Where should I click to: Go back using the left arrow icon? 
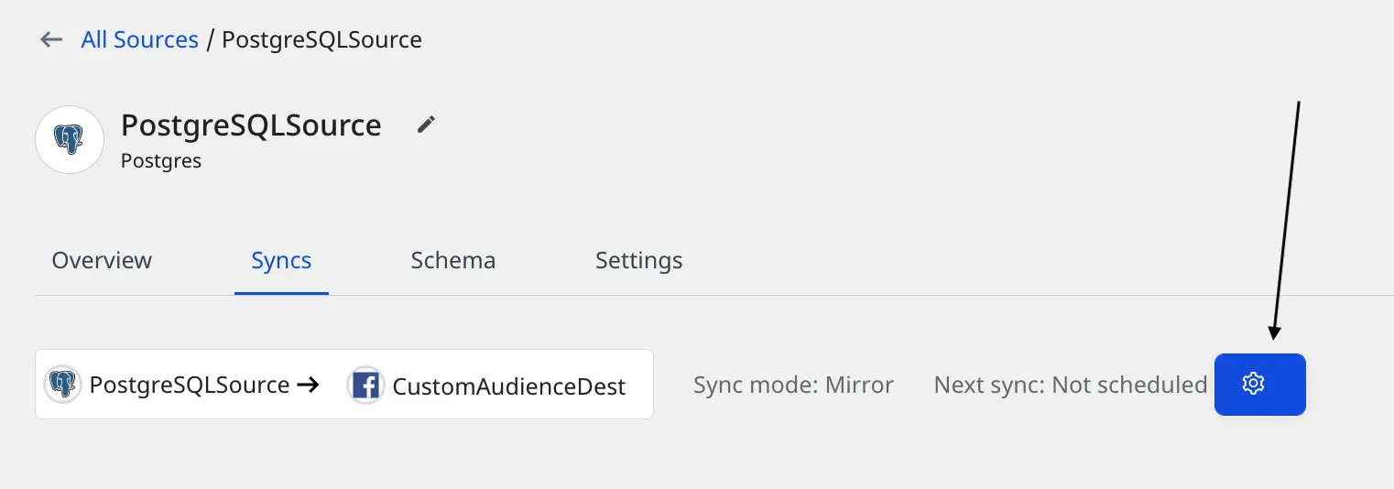point(51,40)
